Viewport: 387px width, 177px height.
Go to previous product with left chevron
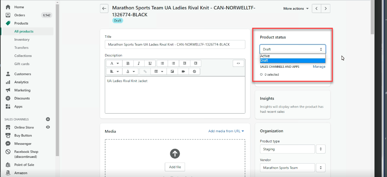tap(317, 8)
